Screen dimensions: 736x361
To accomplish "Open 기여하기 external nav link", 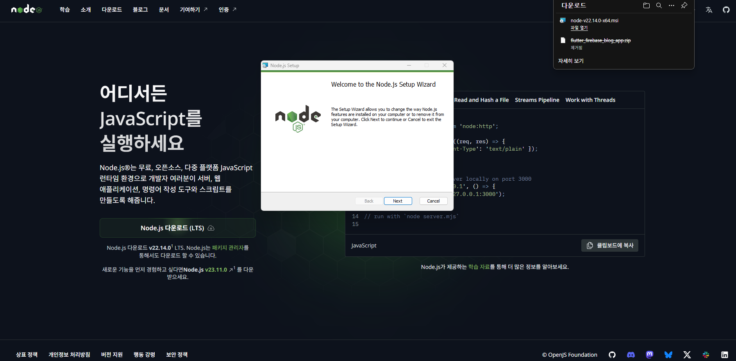I will [x=194, y=10].
